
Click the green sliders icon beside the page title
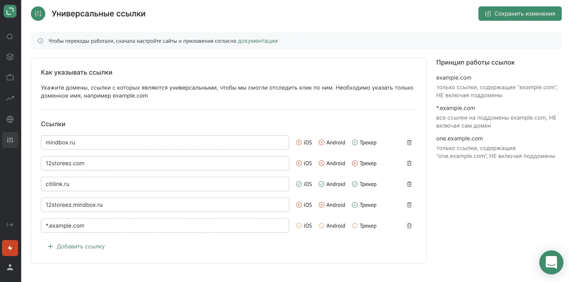[x=38, y=14]
